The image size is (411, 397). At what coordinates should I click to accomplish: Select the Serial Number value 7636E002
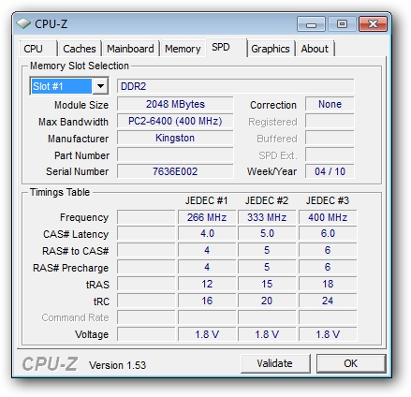point(175,171)
